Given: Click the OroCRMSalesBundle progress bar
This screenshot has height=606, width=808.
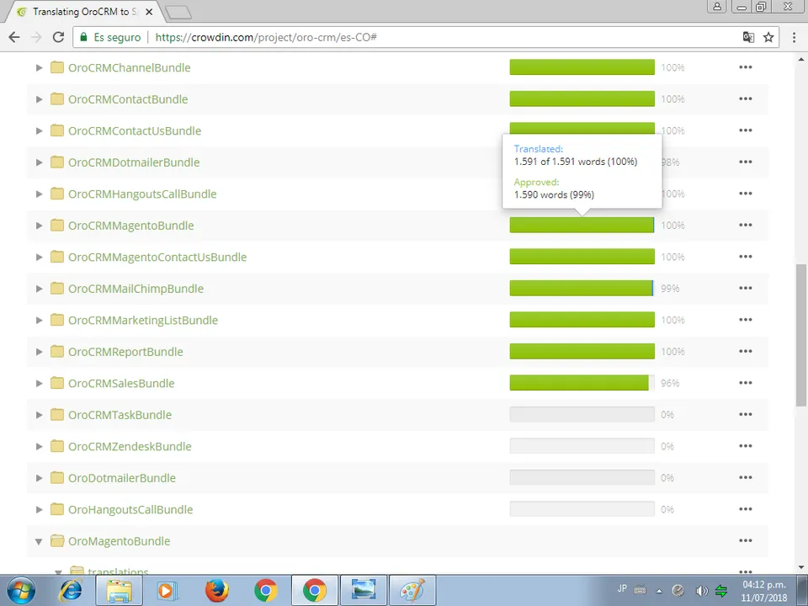Looking at the screenshot, I should click(x=582, y=383).
